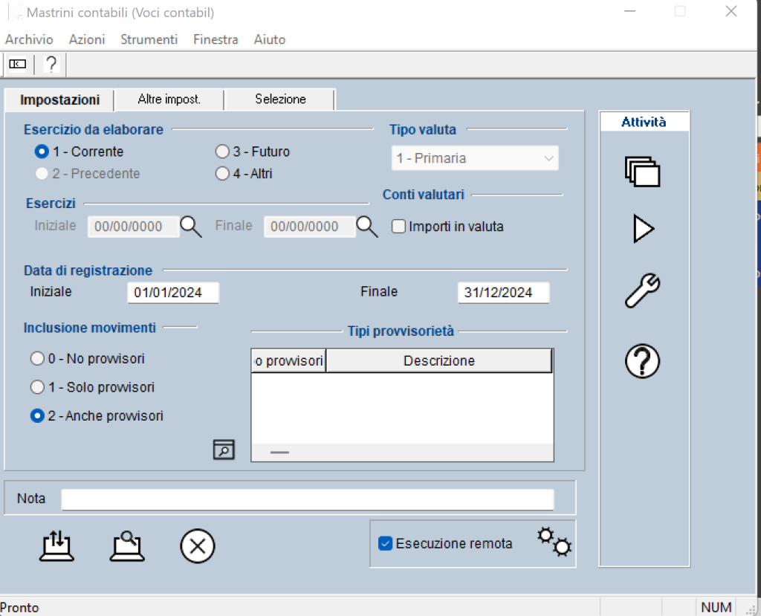
Task: Click the gears icon beside Esecuzione remota
Action: point(554,542)
